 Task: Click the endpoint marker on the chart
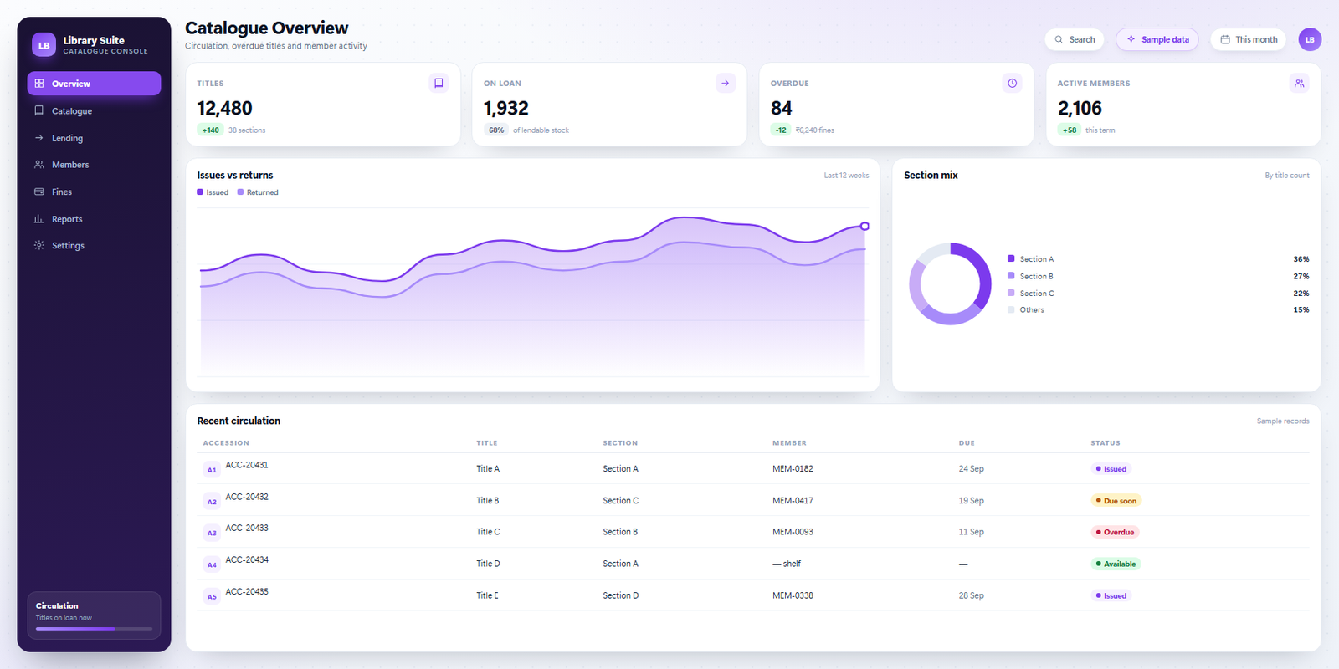click(x=864, y=227)
